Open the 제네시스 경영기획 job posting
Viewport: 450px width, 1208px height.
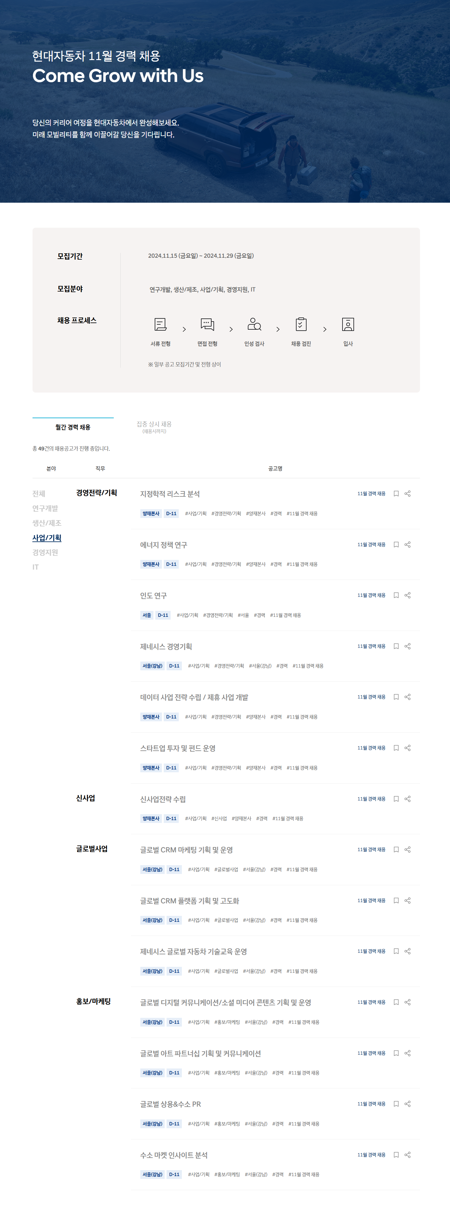[x=166, y=647]
